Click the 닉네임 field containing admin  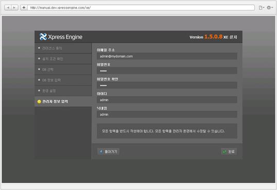tap(167, 115)
